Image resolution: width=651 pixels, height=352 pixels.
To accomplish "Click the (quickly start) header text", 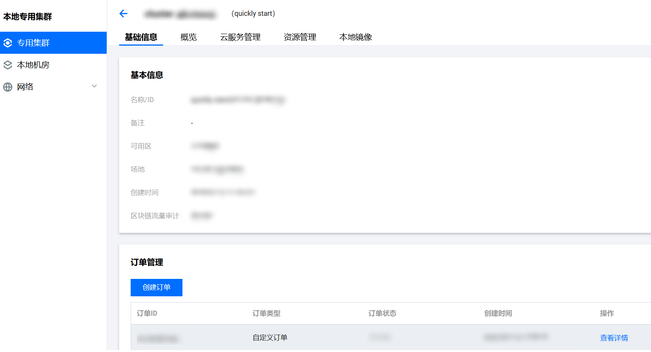I will [x=253, y=14].
